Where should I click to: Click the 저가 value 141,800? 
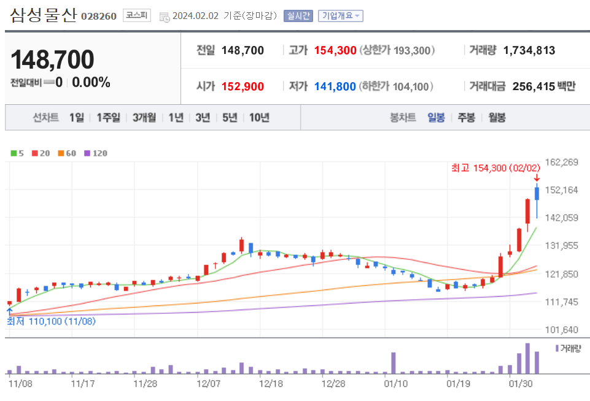335,86
